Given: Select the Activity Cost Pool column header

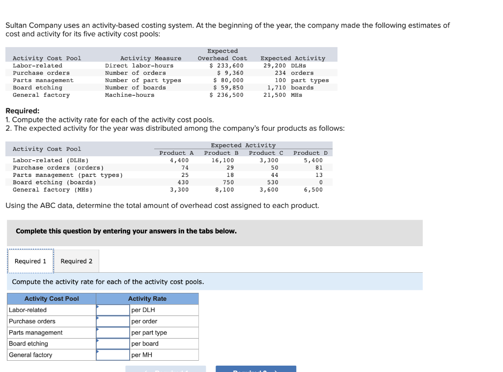Looking at the screenshot, I should pyautogui.click(x=50, y=298).
